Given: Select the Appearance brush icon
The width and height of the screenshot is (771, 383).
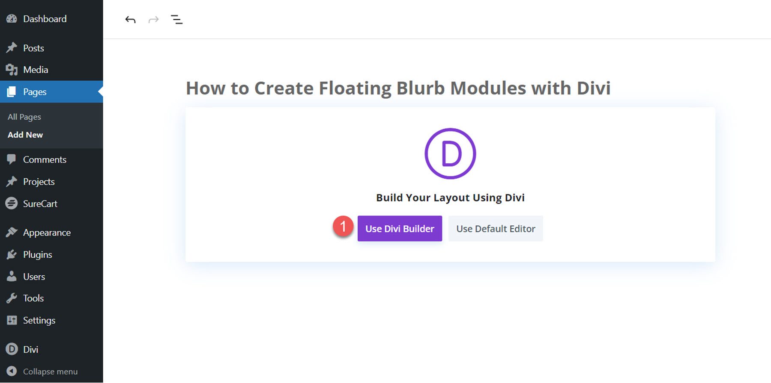Looking at the screenshot, I should [11, 232].
